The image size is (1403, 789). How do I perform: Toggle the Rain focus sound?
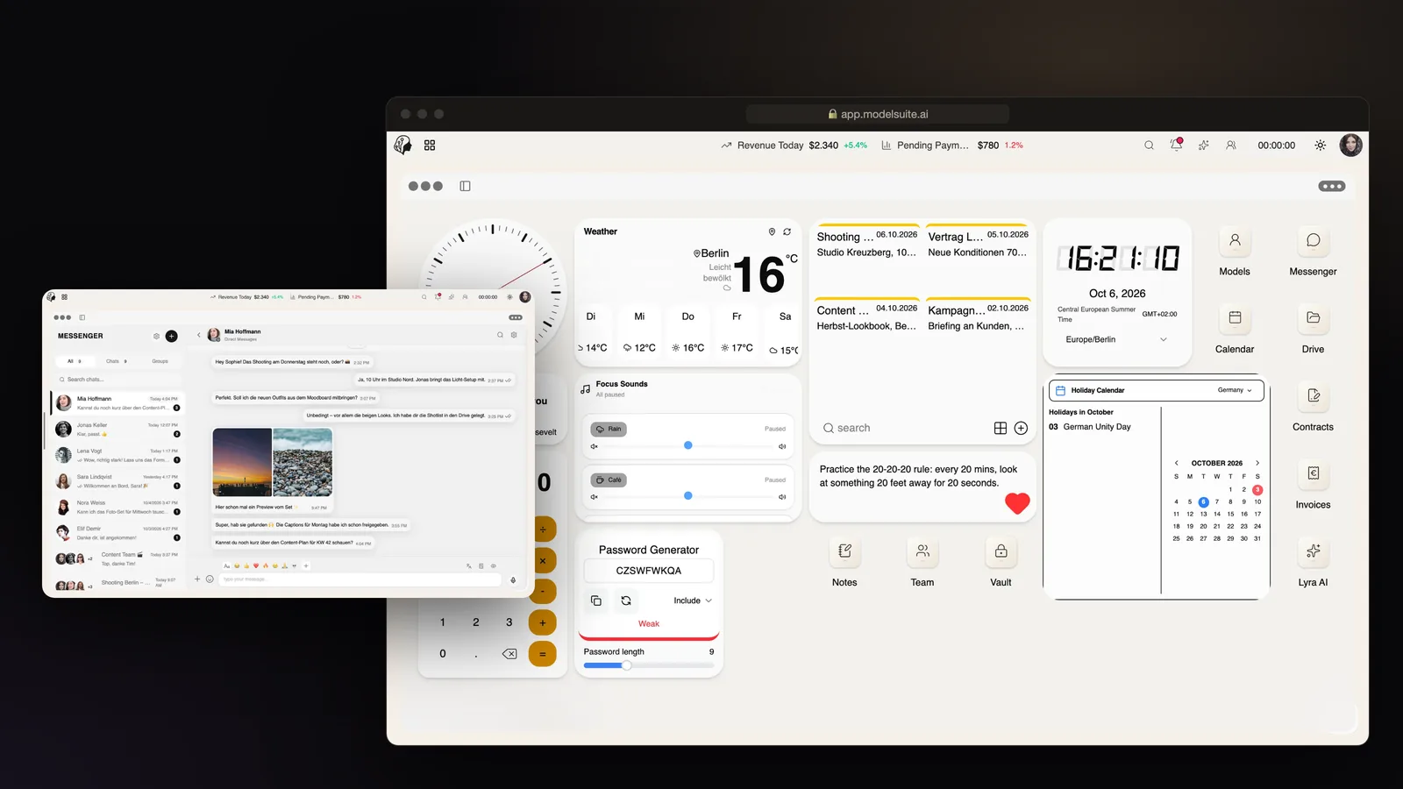[x=609, y=429]
